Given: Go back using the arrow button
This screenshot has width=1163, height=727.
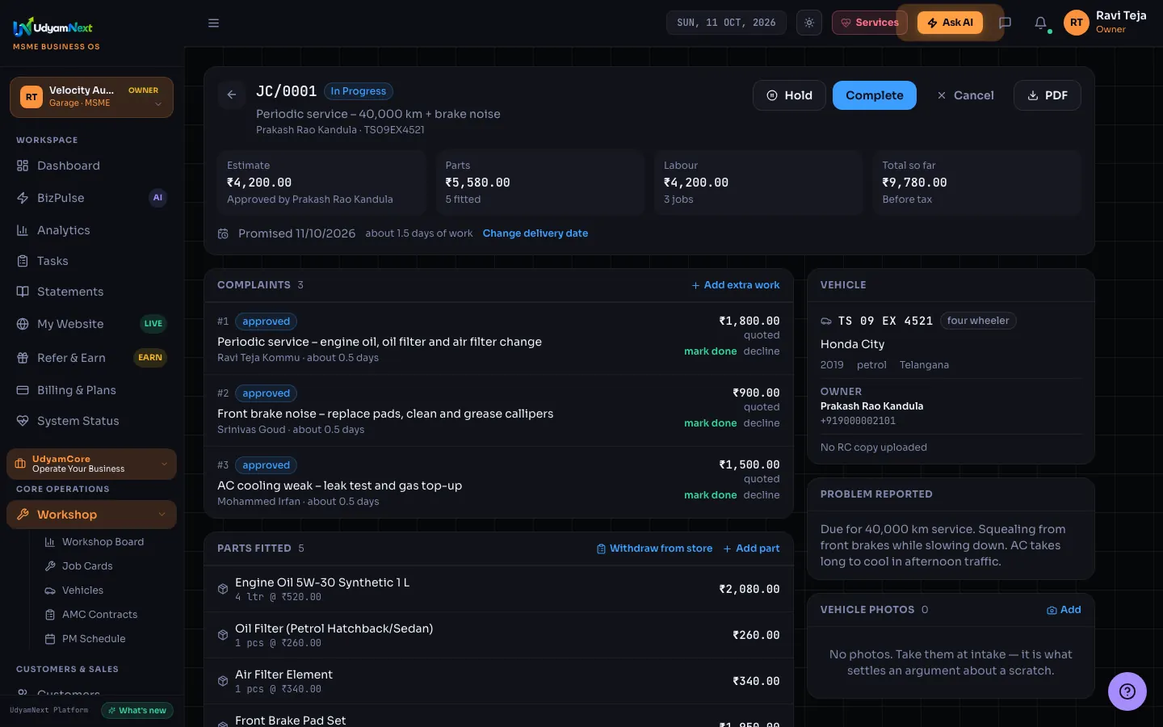Looking at the screenshot, I should point(231,95).
